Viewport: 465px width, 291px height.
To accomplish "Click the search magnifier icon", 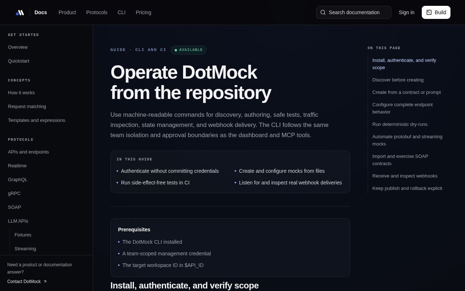I will 323,12.
